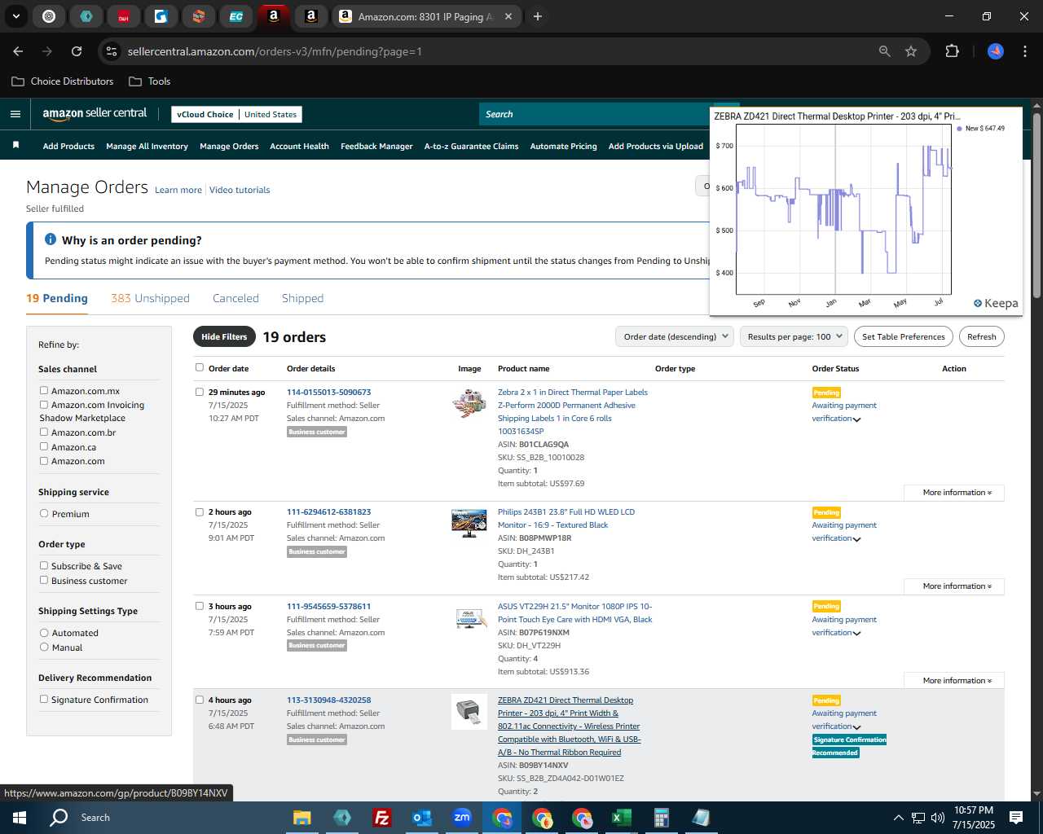Click the blue info icon in the pending notice
The image size is (1043, 834).
[51, 239]
